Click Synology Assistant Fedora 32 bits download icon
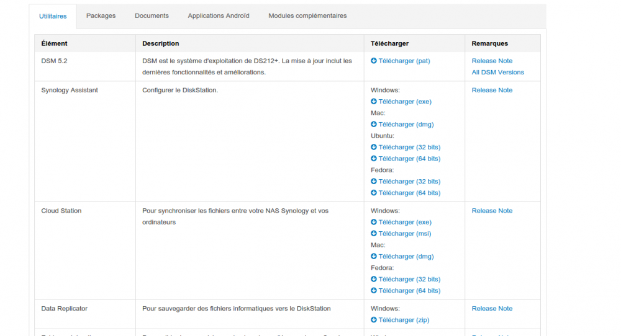The image size is (621, 336). (373, 182)
